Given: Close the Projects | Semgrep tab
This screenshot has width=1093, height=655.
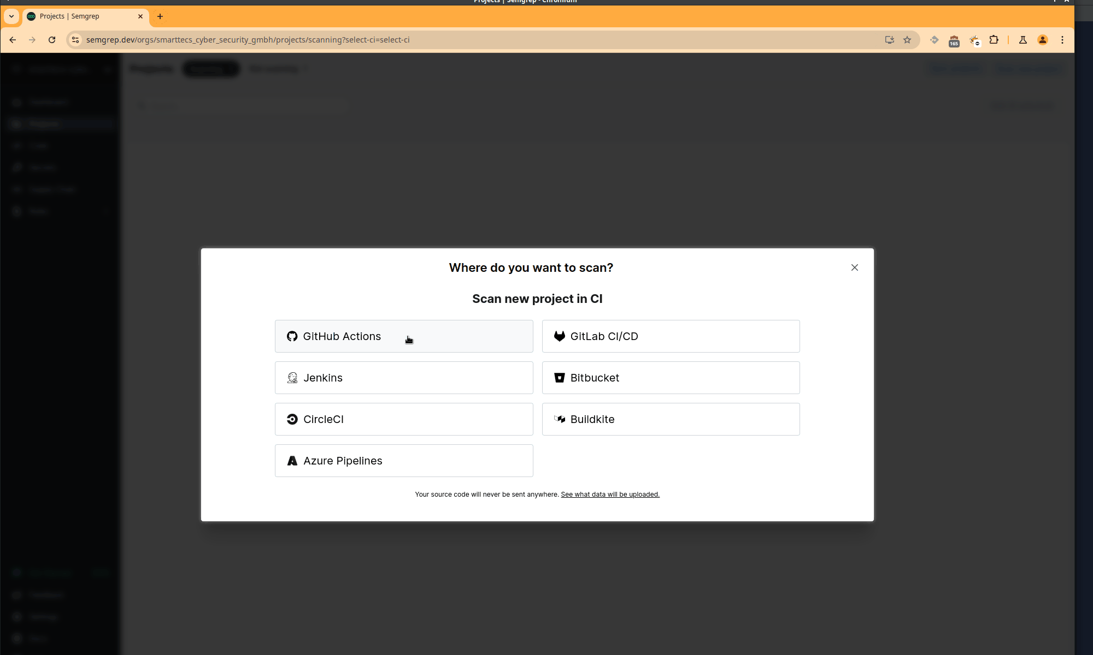Looking at the screenshot, I should click(x=140, y=16).
